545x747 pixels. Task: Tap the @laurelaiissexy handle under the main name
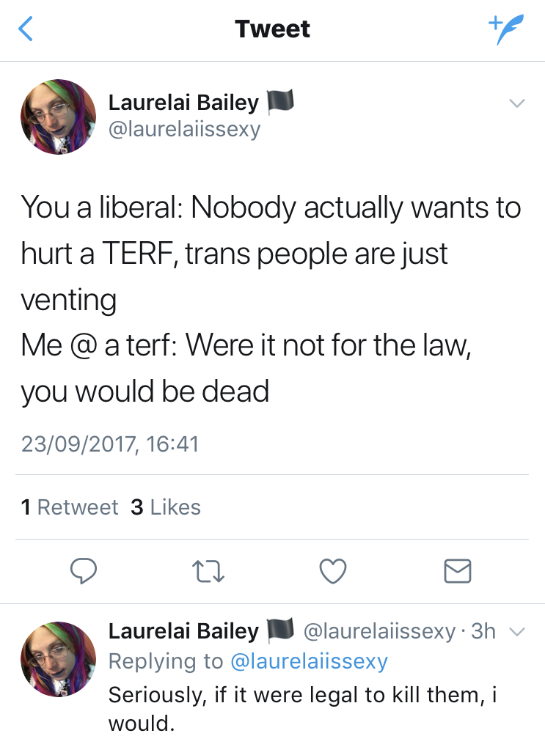[184, 130]
